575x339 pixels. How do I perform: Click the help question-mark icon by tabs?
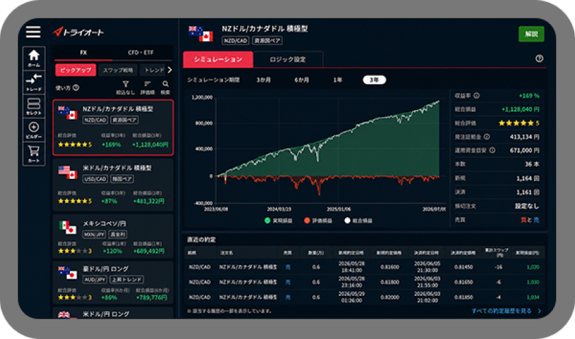[539, 59]
